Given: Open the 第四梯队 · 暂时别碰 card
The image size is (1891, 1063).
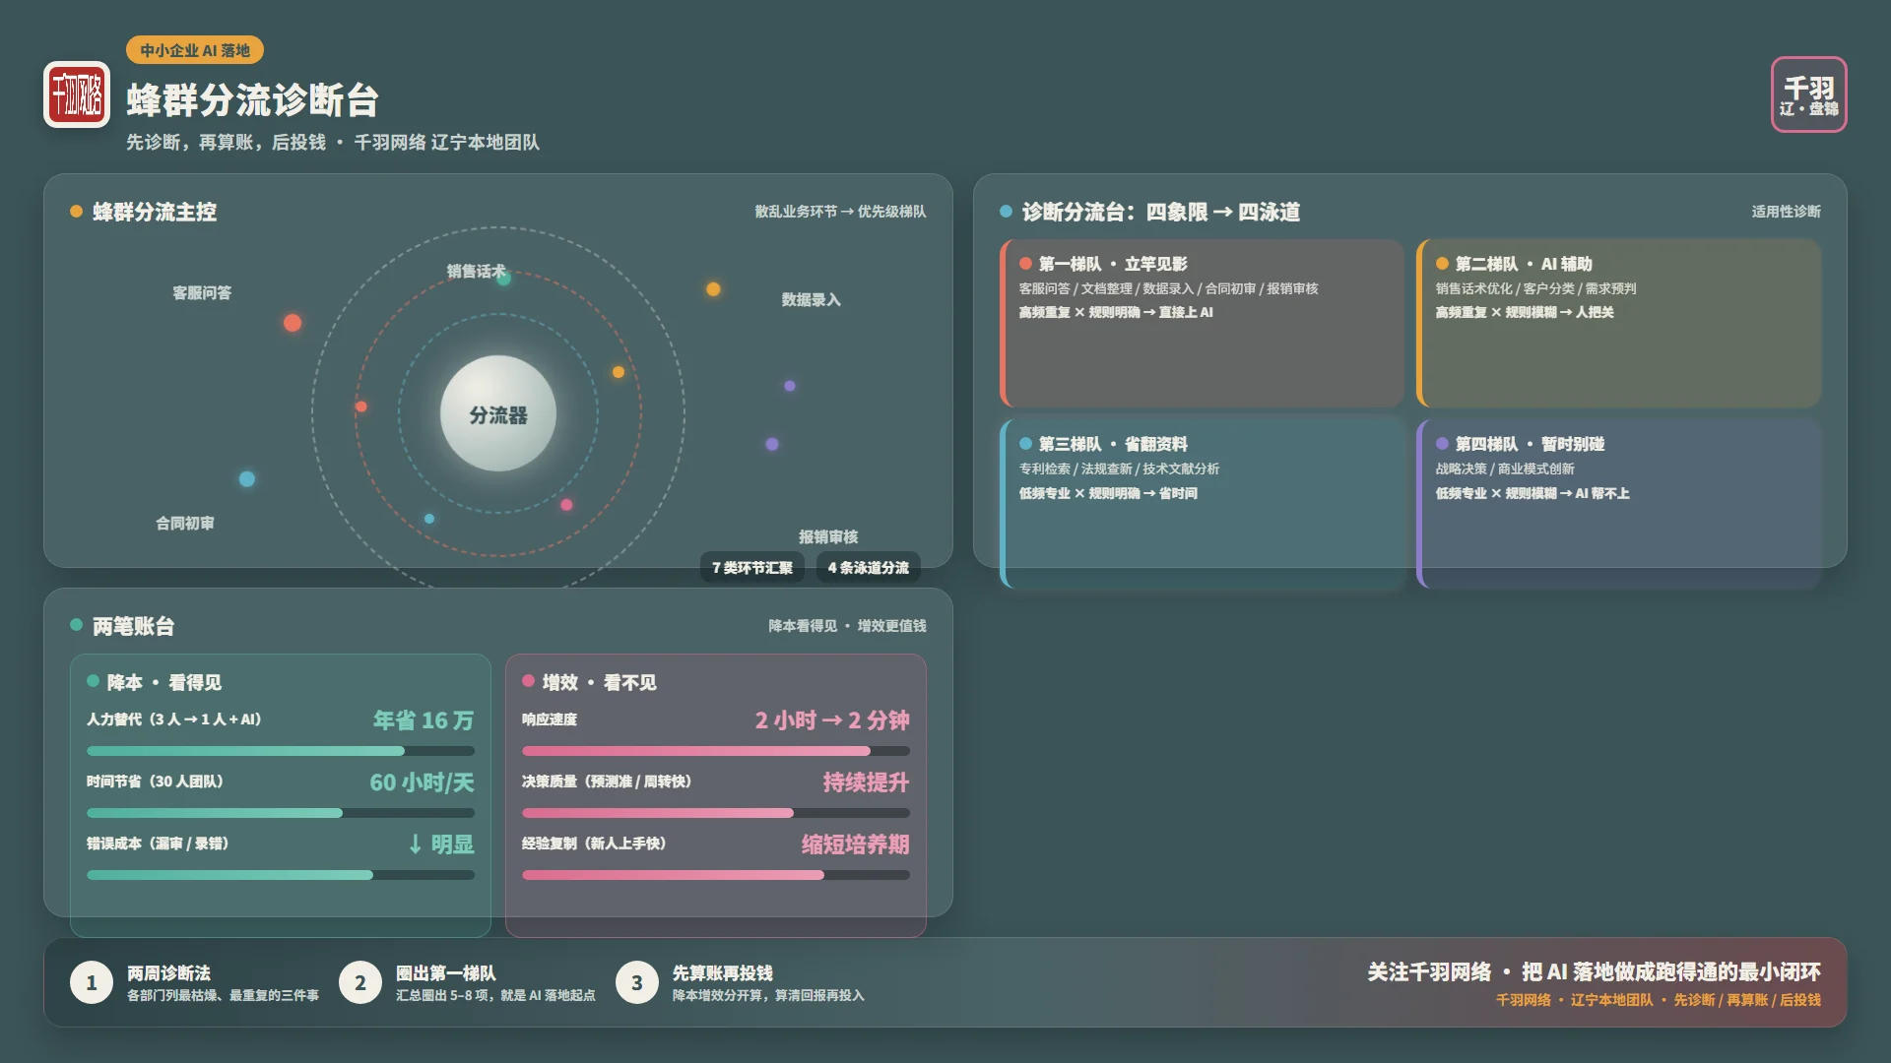Looking at the screenshot, I should [1618, 503].
